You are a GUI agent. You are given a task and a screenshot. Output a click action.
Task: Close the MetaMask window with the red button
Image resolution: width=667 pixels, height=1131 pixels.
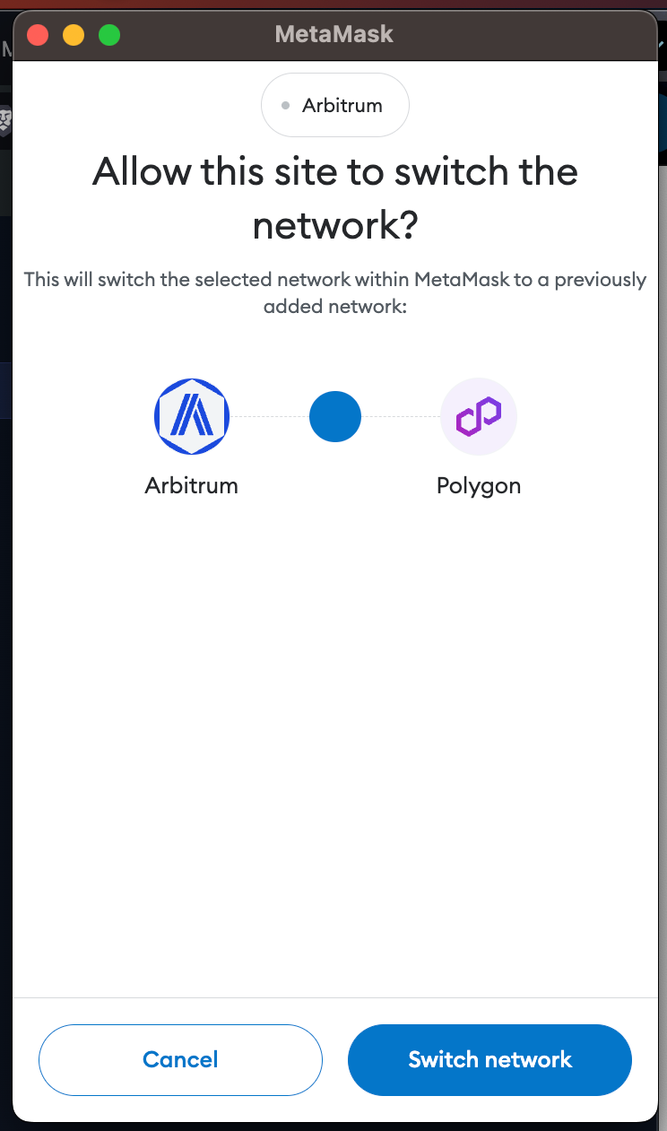[38, 36]
